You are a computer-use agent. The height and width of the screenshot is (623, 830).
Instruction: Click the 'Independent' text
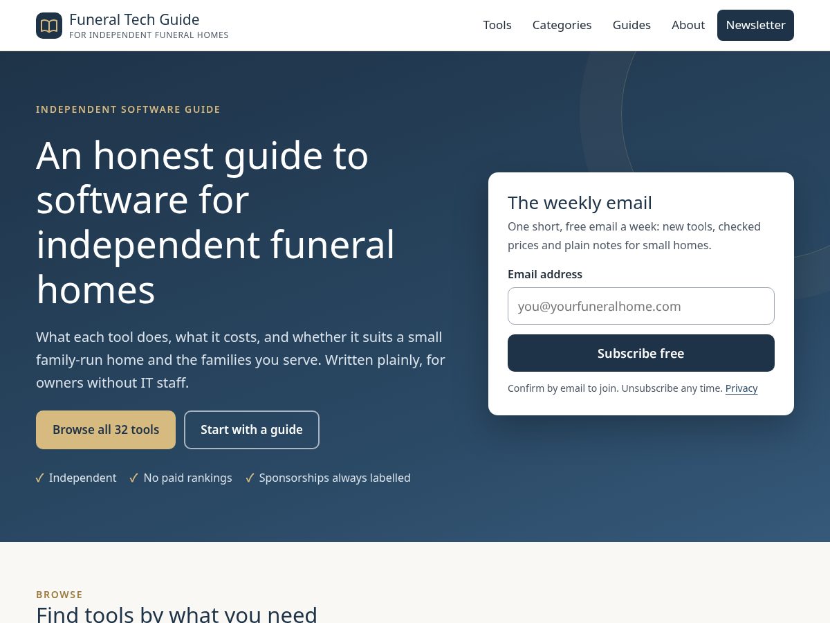click(x=83, y=478)
